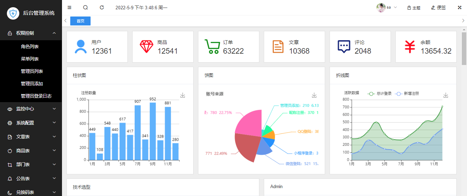
Task: Click the 公告表 bell icon
Action: tap(10, 178)
